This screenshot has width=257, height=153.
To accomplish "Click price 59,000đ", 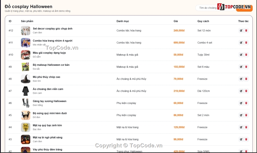I will 178,55.
